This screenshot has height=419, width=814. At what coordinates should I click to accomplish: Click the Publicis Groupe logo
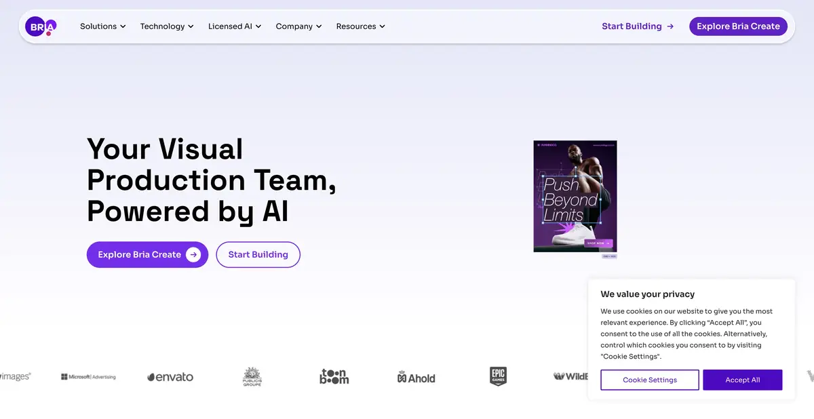[252, 376]
